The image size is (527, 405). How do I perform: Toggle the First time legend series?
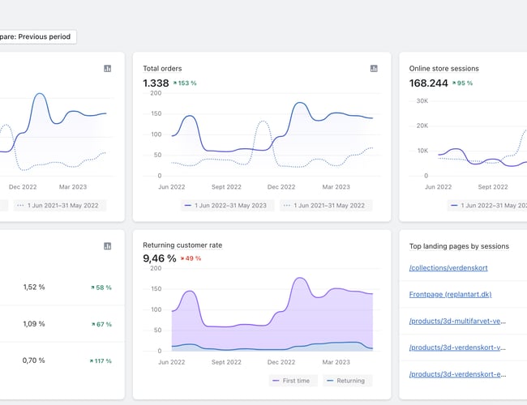point(292,380)
